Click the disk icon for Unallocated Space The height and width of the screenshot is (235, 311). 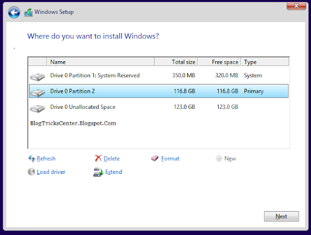[38, 109]
